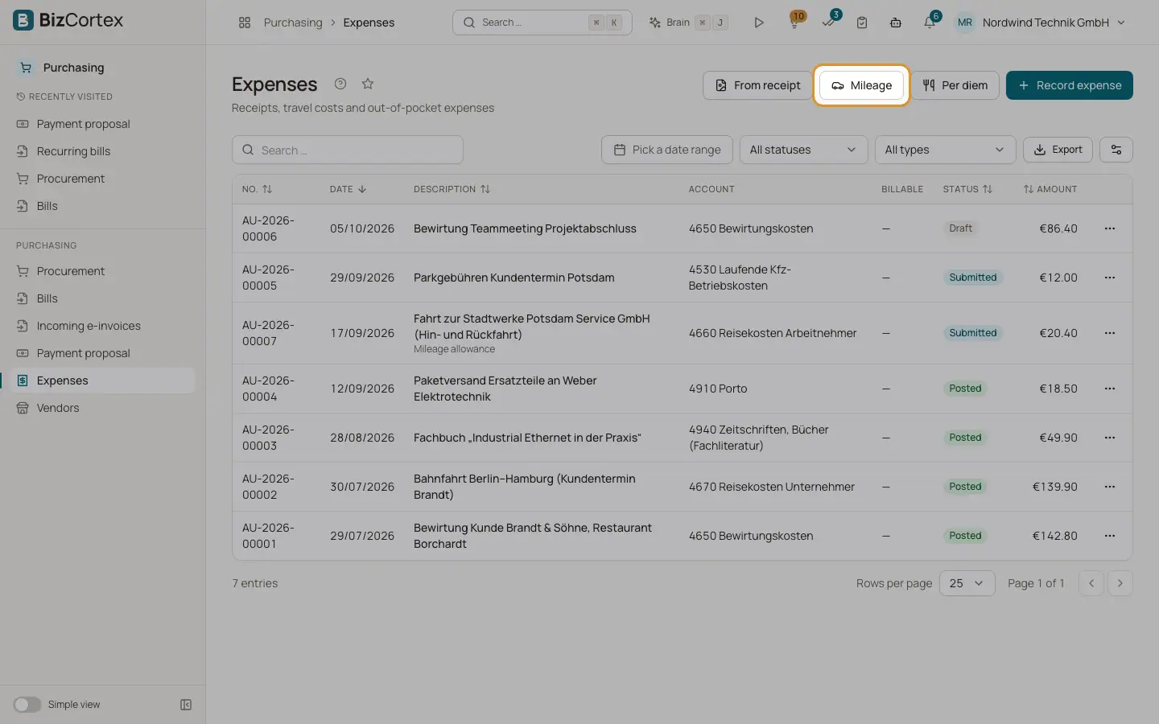Screen dimensions: 1159x724
Task: Click the Mileage button
Action: click(861, 85)
